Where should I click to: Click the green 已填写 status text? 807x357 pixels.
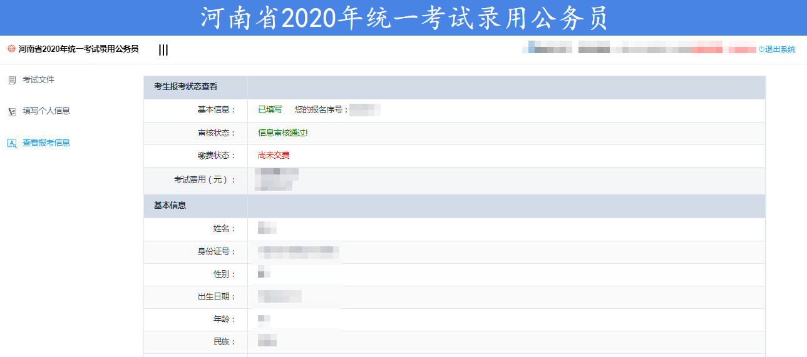click(x=270, y=110)
